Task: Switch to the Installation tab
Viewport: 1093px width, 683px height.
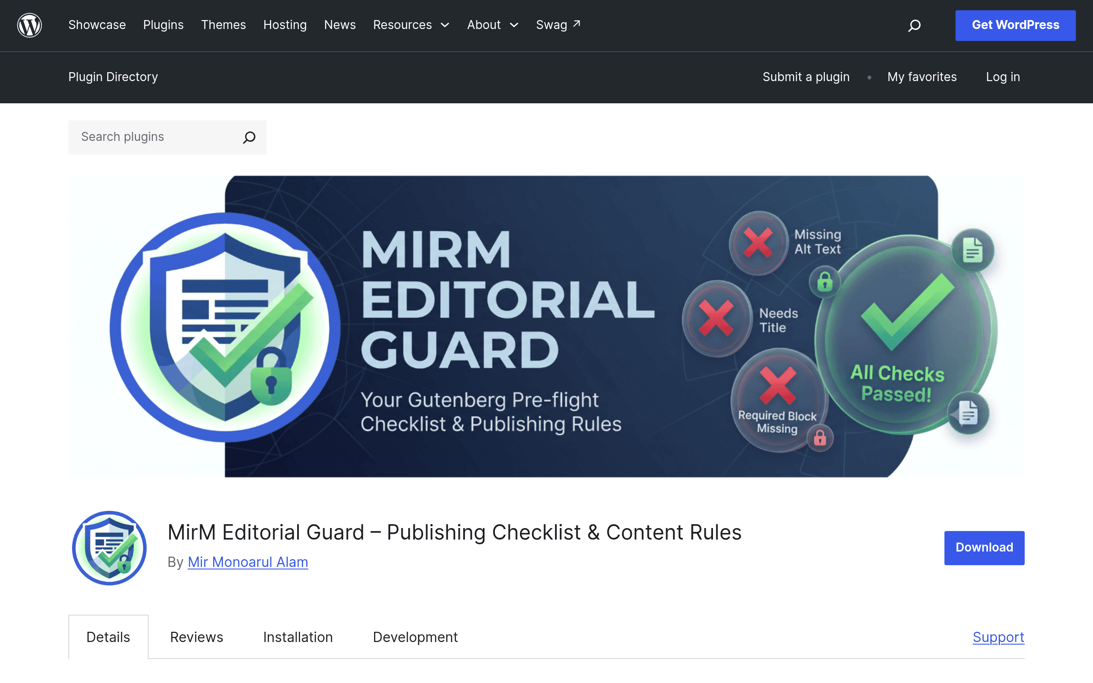Action: [298, 637]
